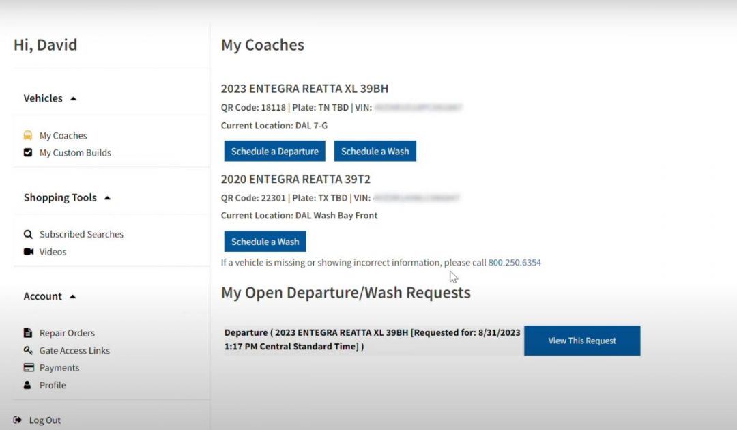Collapse the Shopping Tools section
Image resolution: width=737 pixels, height=430 pixels.
click(106, 197)
